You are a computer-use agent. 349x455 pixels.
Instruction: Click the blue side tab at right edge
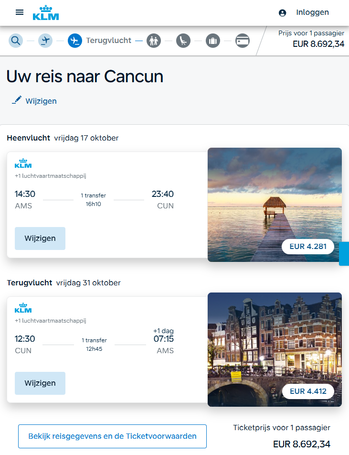tap(344, 254)
